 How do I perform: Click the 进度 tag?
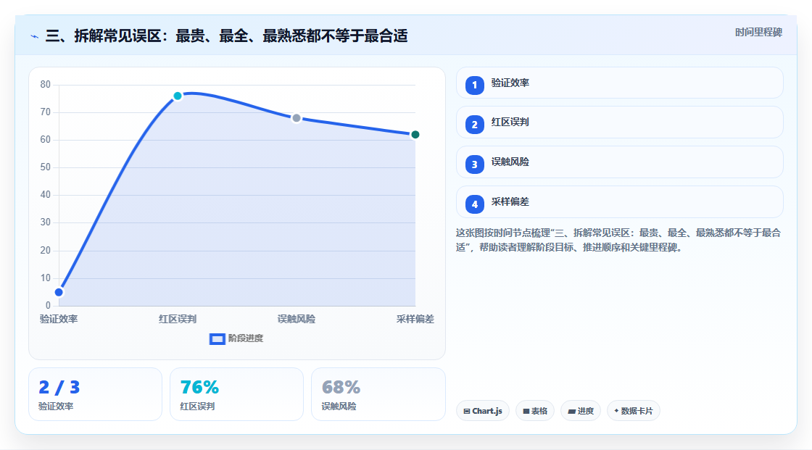click(x=581, y=411)
